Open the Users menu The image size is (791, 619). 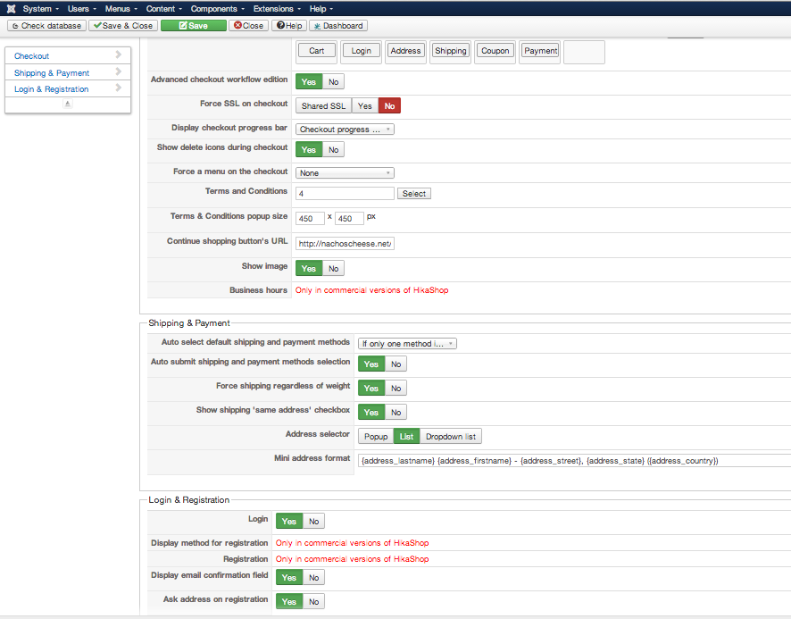tap(82, 9)
